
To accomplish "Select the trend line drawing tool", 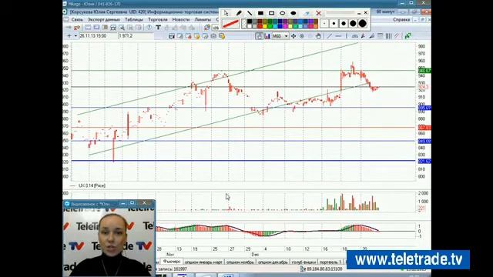I will [x=329, y=36].
